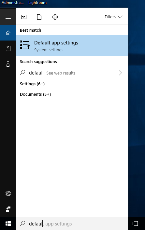The image size is (145, 232).
Task: Open the Settings gear in the sidebar
Action: point(8,193)
